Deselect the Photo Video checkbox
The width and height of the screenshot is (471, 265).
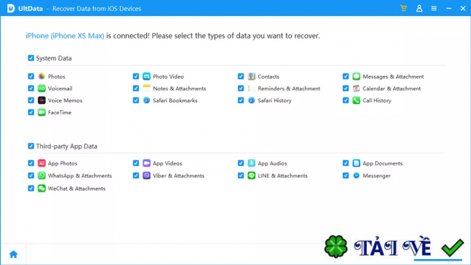(x=136, y=76)
